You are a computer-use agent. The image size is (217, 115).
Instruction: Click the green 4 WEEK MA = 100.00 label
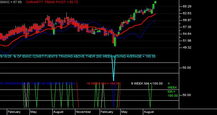pos(173,90)
